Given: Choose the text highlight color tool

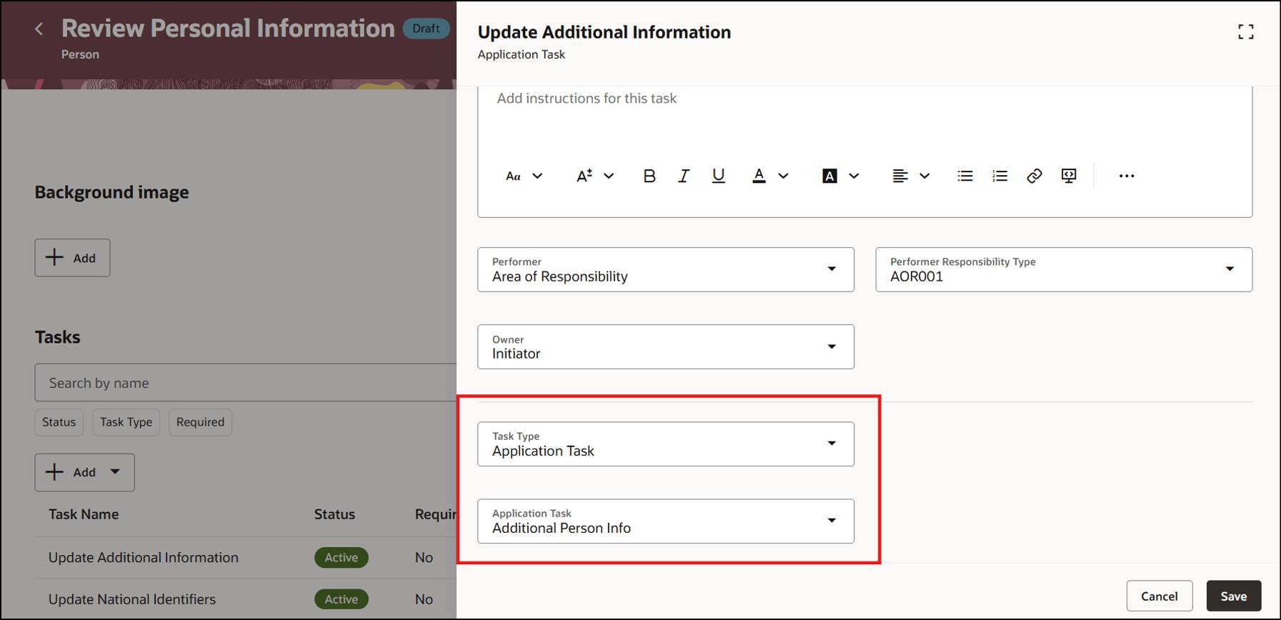Looking at the screenshot, I should coord(829,176).
